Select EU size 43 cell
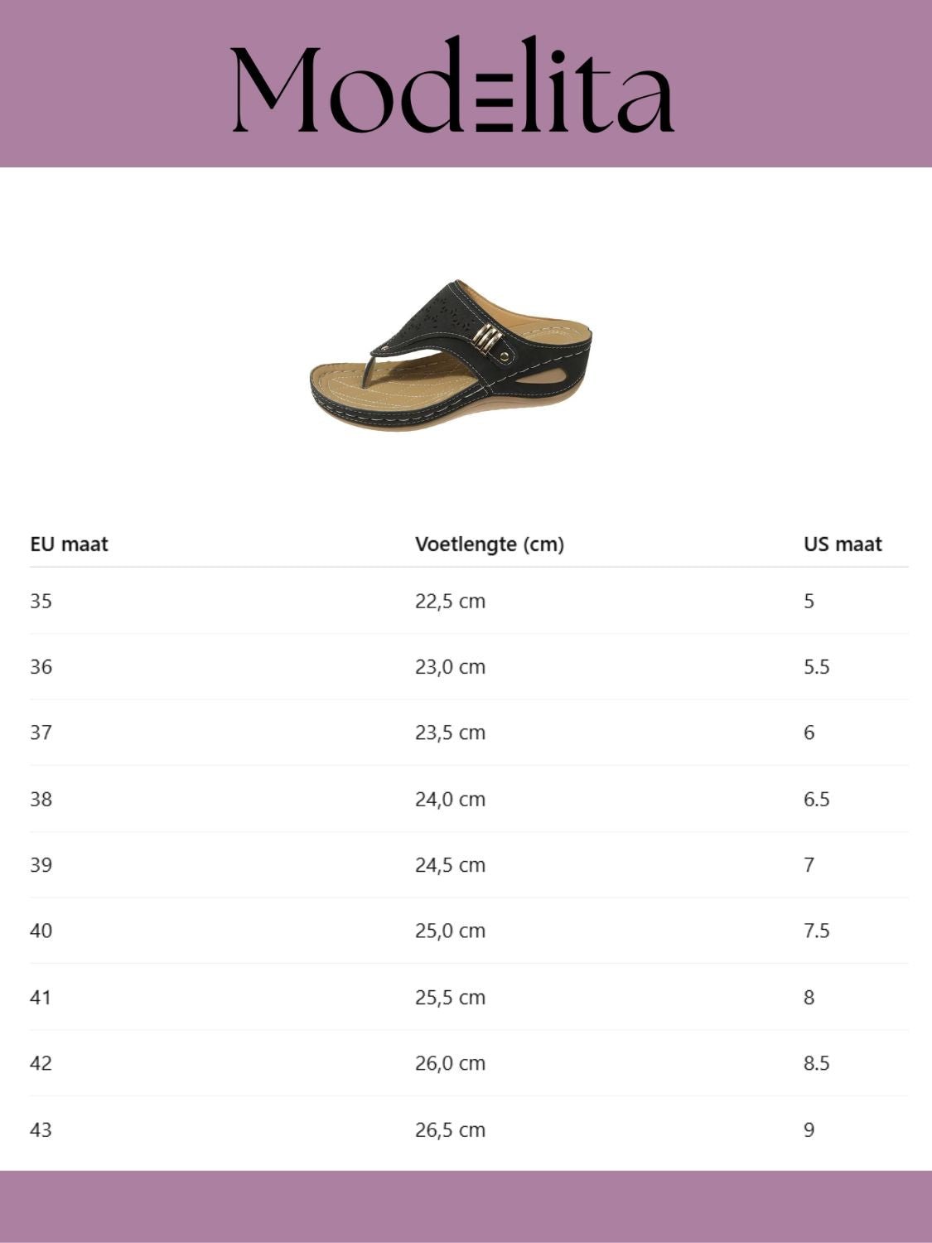 click(41, 1129)
